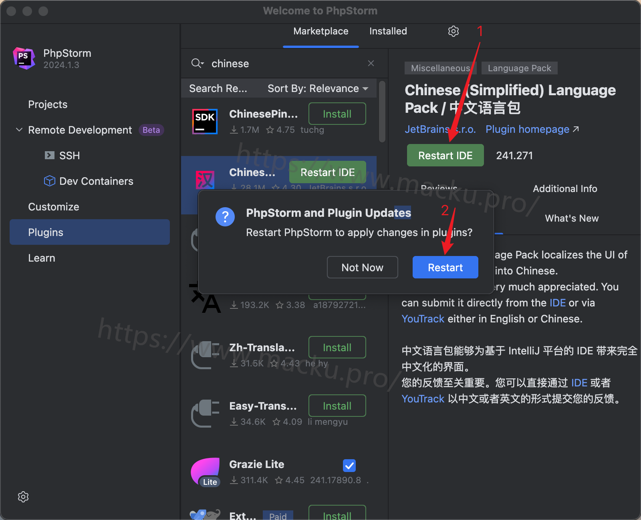Open the Additional Info tab
The image size is (641, 520).
coord(565,189)
